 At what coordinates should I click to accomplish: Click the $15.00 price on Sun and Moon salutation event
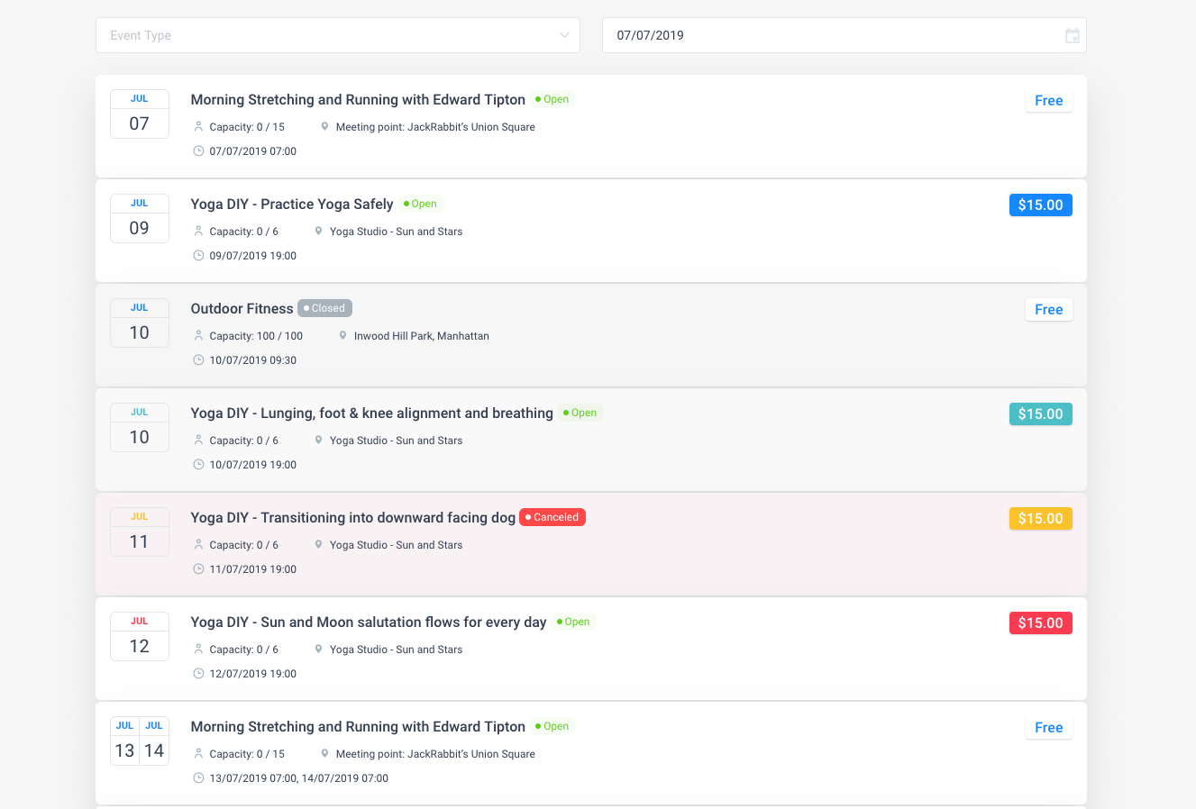(1040, 623)
